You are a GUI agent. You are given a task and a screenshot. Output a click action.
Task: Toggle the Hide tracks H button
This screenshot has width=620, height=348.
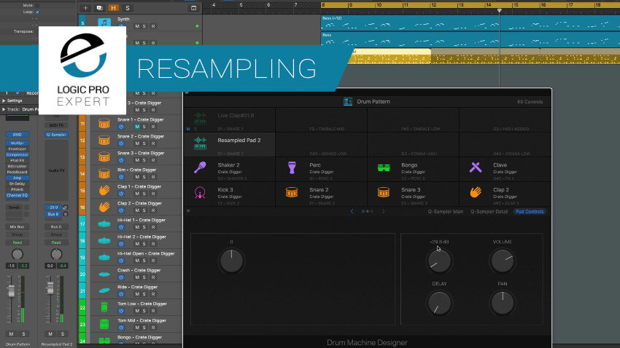point(114,8)
